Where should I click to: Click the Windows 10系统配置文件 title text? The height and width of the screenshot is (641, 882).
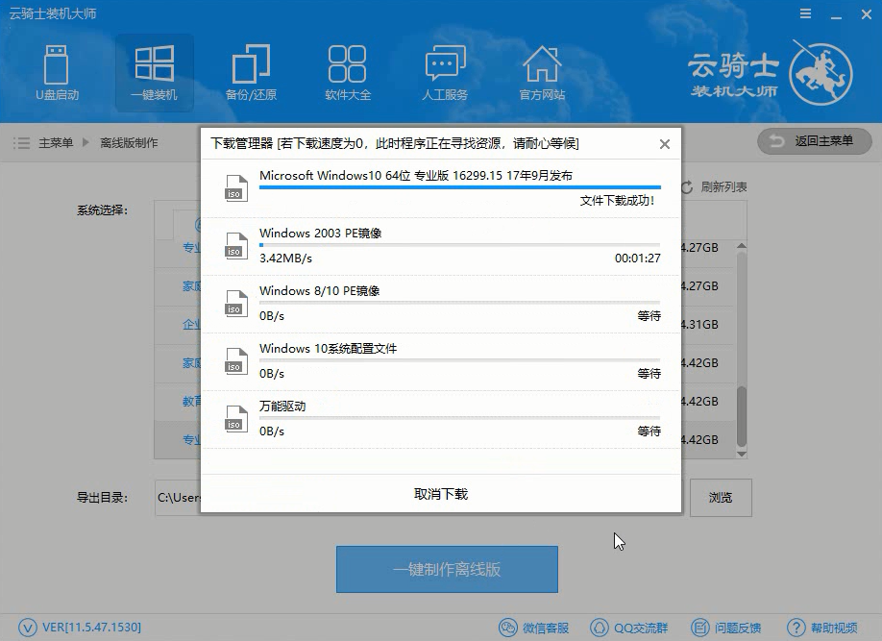pyautogui.click(x=328, y=348)
